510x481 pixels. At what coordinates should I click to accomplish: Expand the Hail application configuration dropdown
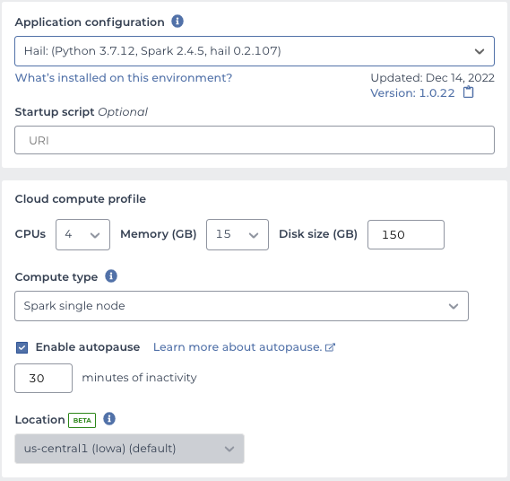[255, 51]
